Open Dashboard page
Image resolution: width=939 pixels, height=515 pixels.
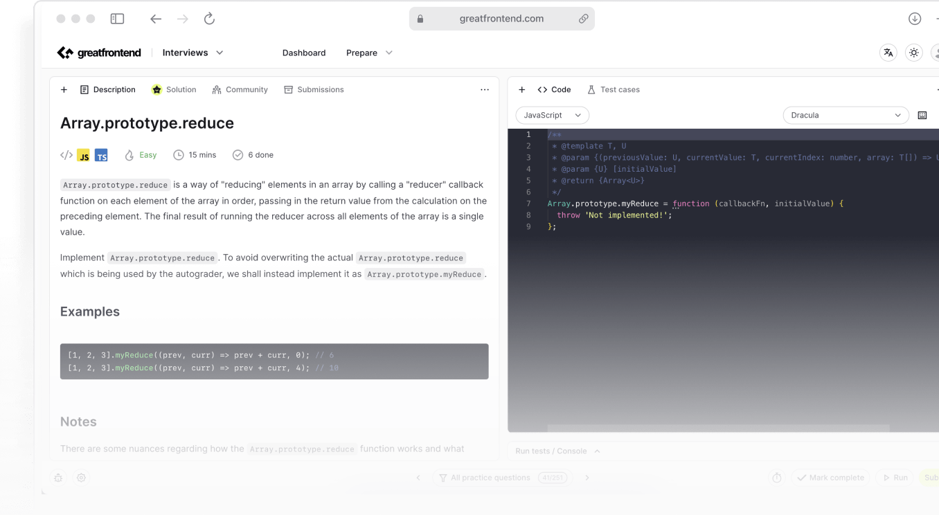point(304,53)
